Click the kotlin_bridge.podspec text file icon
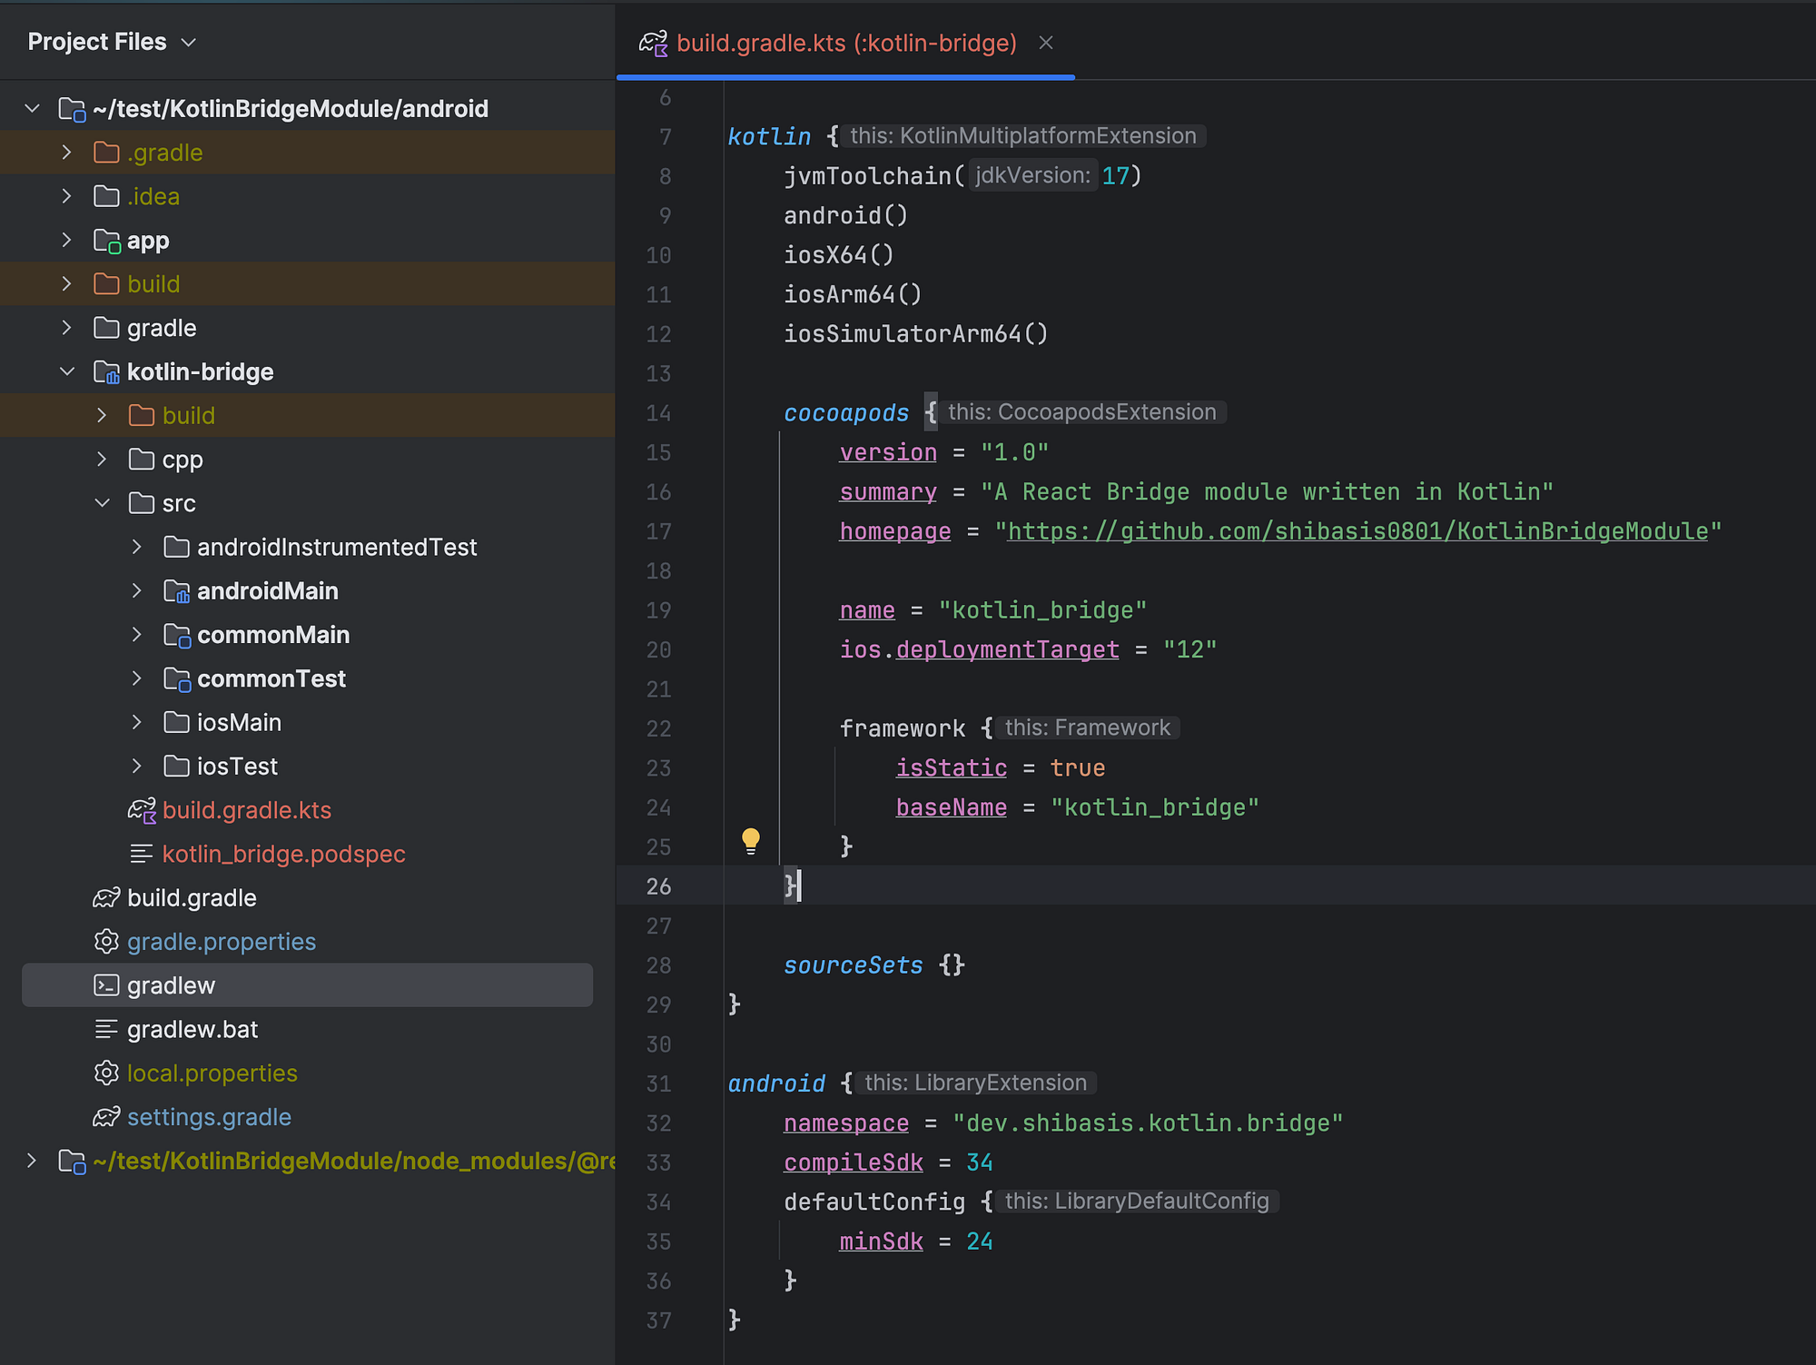Viewport: 1816px width, 1365px height. tap(141, 854)
